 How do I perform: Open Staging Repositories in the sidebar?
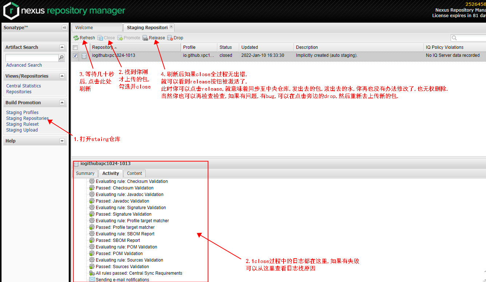[27, 118]
